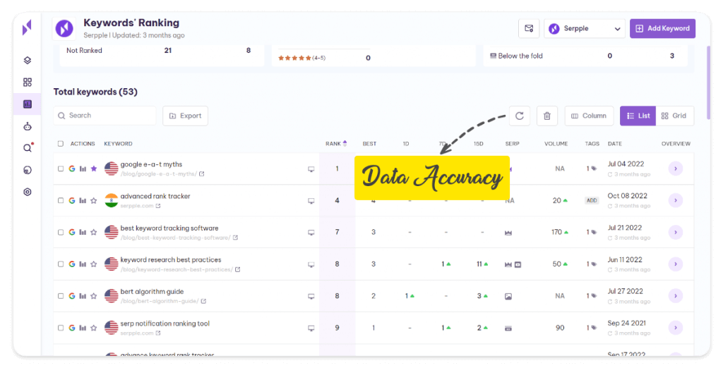Click into the keyword Search field
The width and height of the screenshot is (723, 368).
click(x=106, y=116)
